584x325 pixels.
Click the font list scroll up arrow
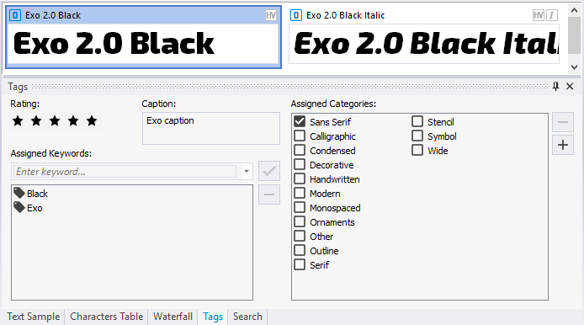tap(574, 10)
